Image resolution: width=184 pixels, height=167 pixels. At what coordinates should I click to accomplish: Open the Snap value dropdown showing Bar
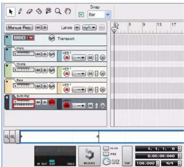(99, 15)
